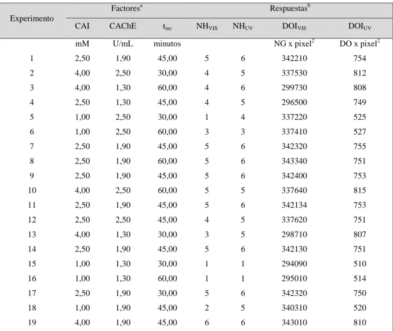The width and height of the screenshot is (393, 331).
Task: Click value 294090 in experiment 15 row
Action: pyautogui.click(x=294, y=263)
